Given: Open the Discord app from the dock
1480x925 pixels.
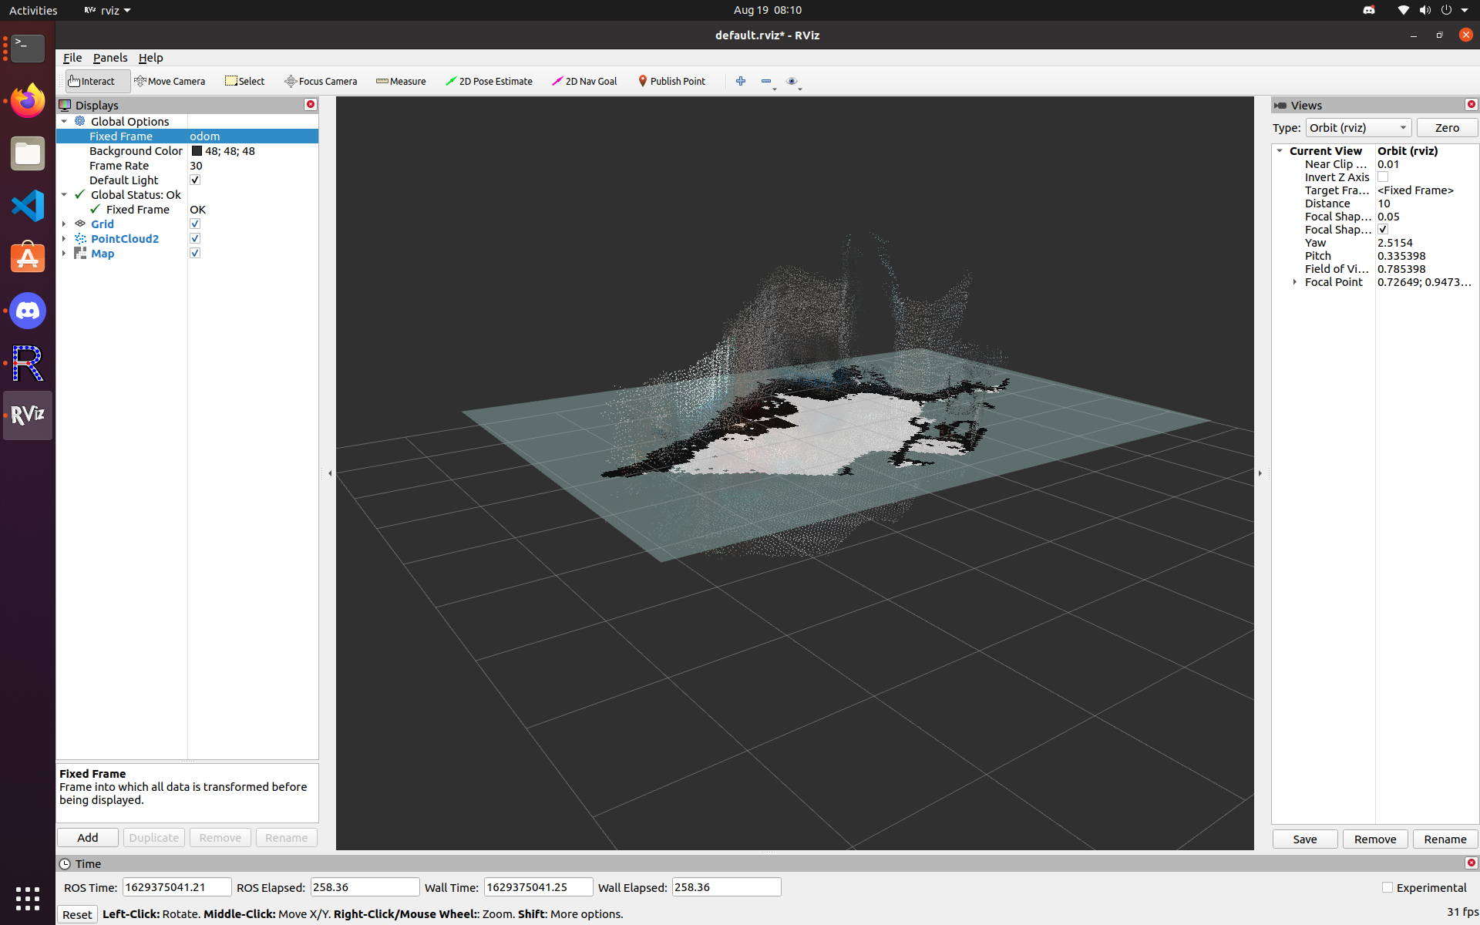Looking at the screenshot, I should pyautogui.click(x=28, y=311).
